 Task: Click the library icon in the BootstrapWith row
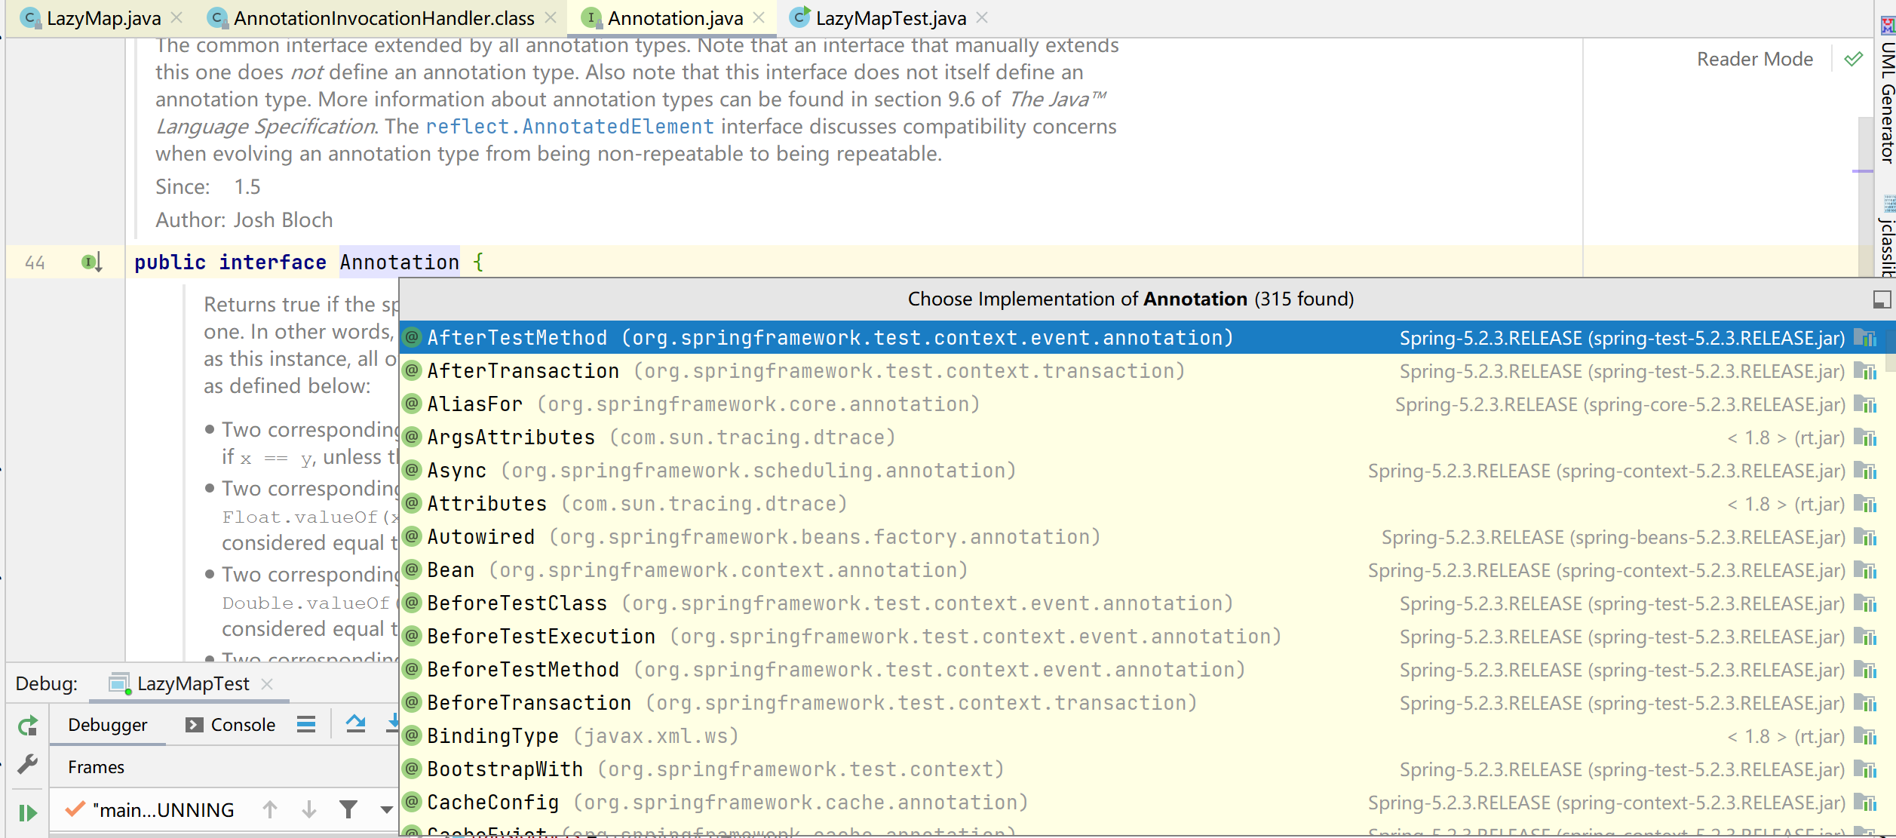pyautogui.click(x=1865, y=769)
